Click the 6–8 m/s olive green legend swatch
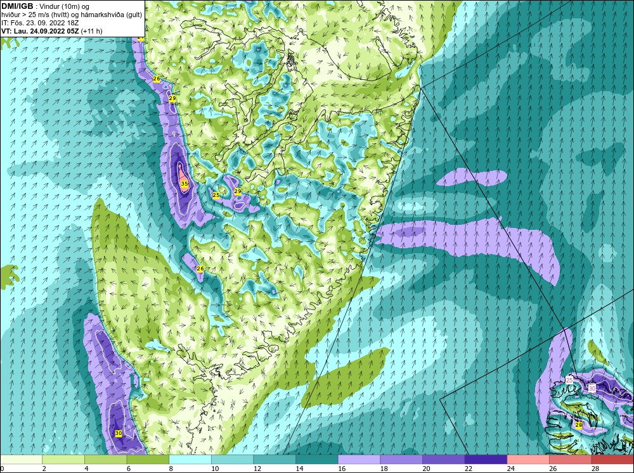634x473 pixels. pos(148,460)
